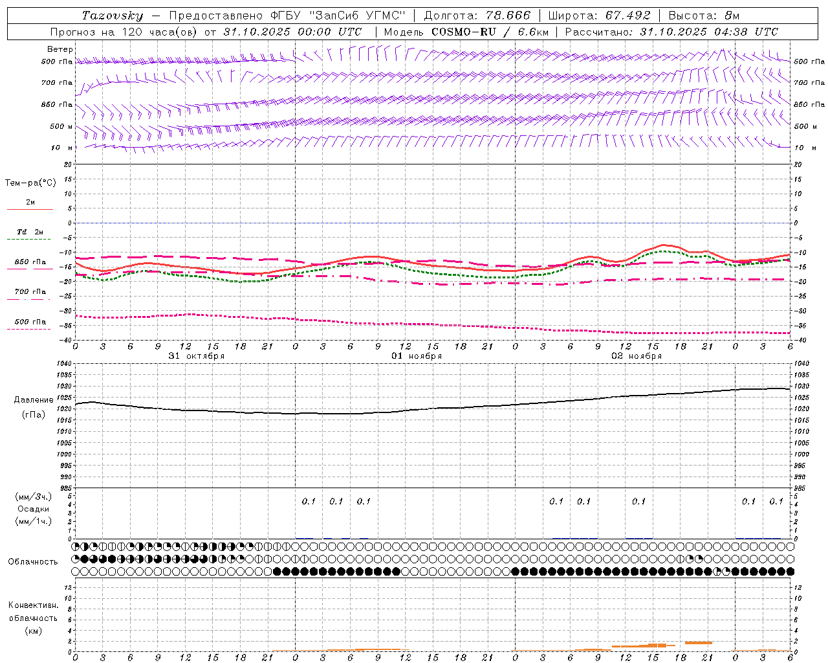This screenshot has width=828, height=663.
Task: Select the '(км)' convective height unit label
Action: point(33,631)
